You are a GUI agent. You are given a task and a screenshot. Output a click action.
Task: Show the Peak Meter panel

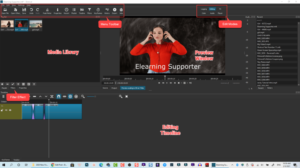coord(47,10)
